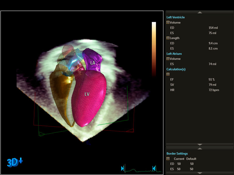
Task: Click the current ED border setting 50
Action: click(x=179, y=164)
